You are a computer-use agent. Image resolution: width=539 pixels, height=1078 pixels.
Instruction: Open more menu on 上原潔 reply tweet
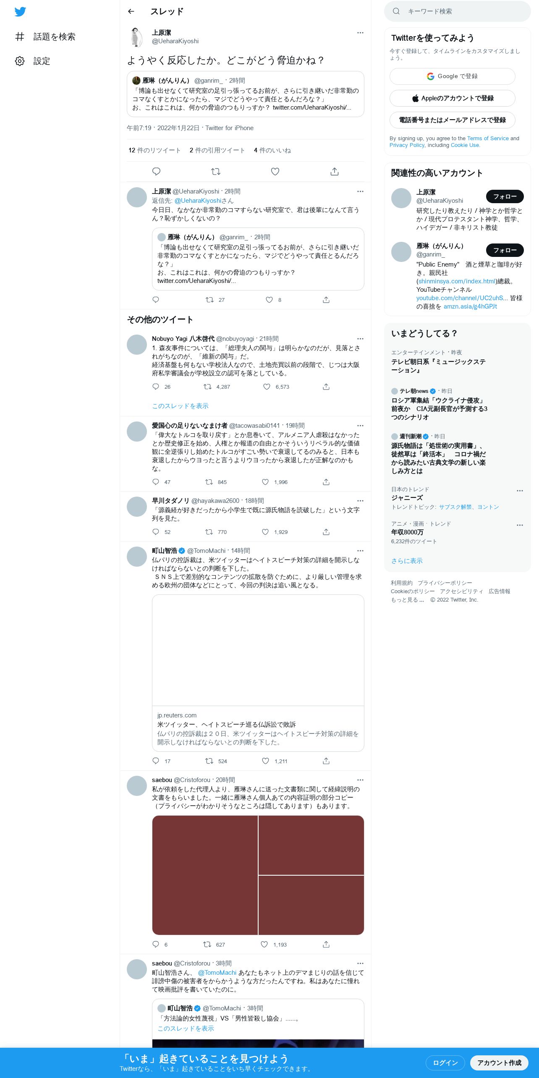pos(360,191)
